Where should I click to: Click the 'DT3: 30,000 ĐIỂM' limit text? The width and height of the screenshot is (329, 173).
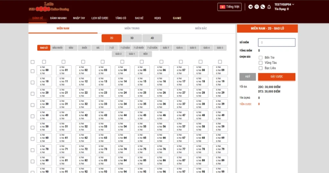(269, 92)
